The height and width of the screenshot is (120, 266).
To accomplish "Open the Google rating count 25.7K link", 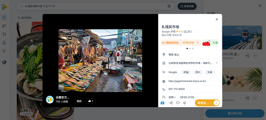I will pos(188,31).
